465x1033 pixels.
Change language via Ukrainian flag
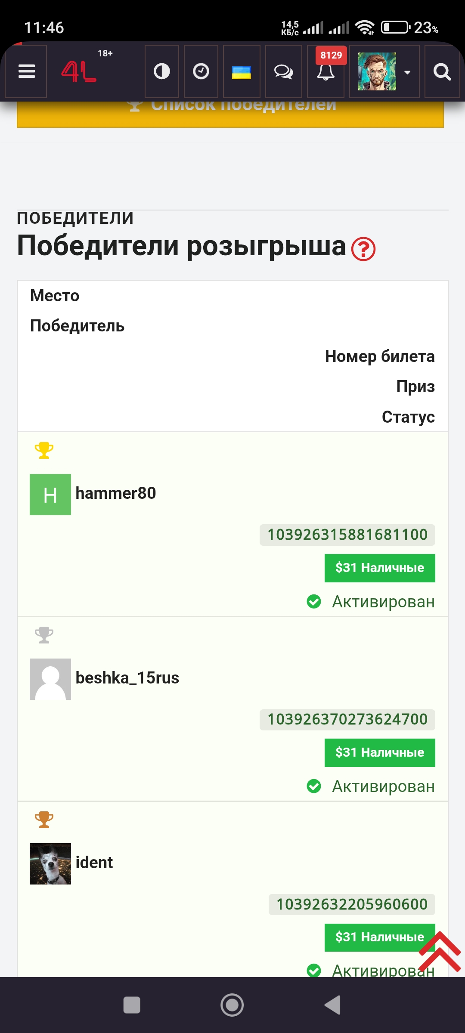coord(242,72)
